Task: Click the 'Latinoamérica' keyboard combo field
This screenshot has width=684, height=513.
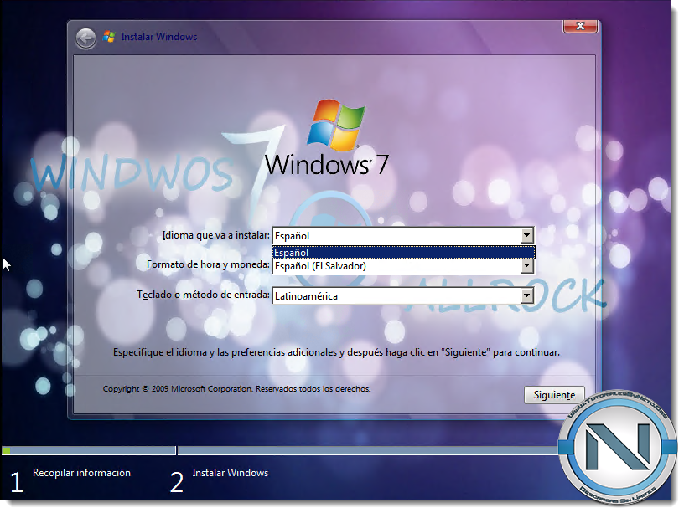Action: 403,296
